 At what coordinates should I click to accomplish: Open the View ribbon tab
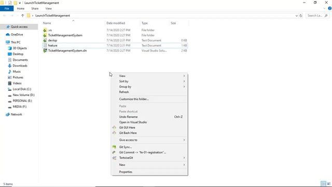48,8
